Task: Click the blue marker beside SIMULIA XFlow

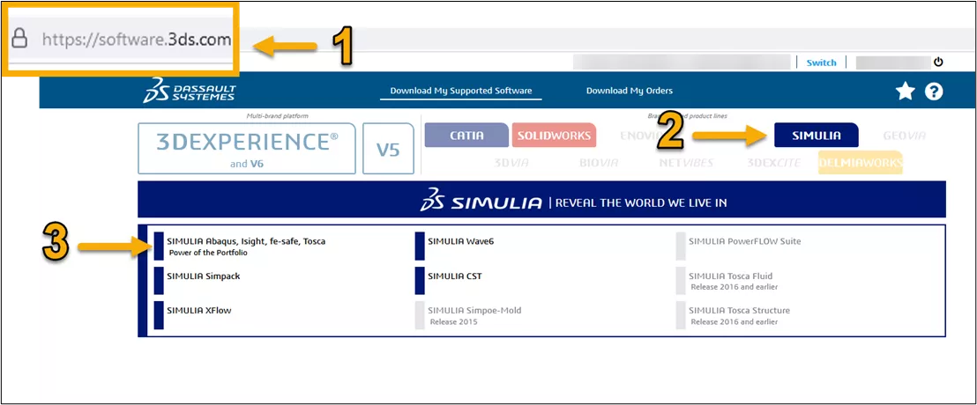Action: tap(158, 315)
